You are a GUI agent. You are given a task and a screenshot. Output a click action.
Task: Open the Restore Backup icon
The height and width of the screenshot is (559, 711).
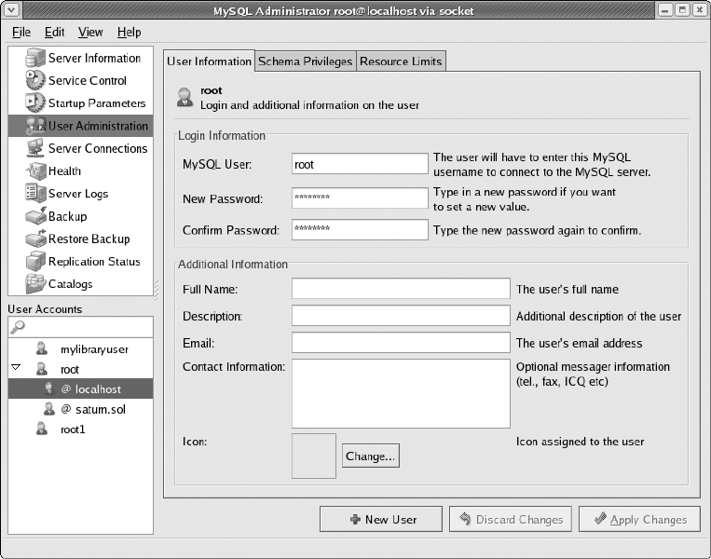(x=35, y=239)
